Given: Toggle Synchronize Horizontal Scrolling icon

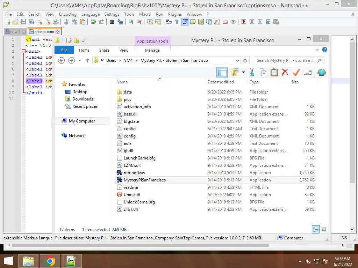Looking at the screenshot, I should [158, 22].
